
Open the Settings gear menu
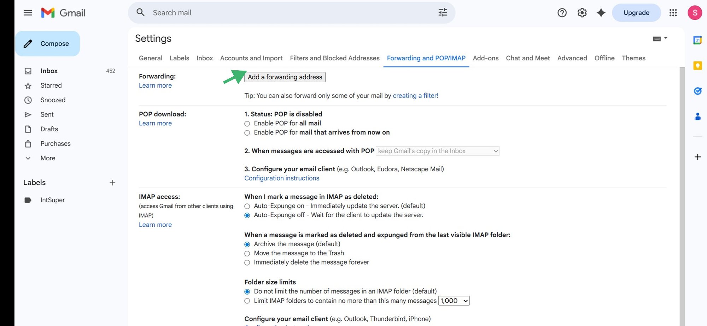582,13
